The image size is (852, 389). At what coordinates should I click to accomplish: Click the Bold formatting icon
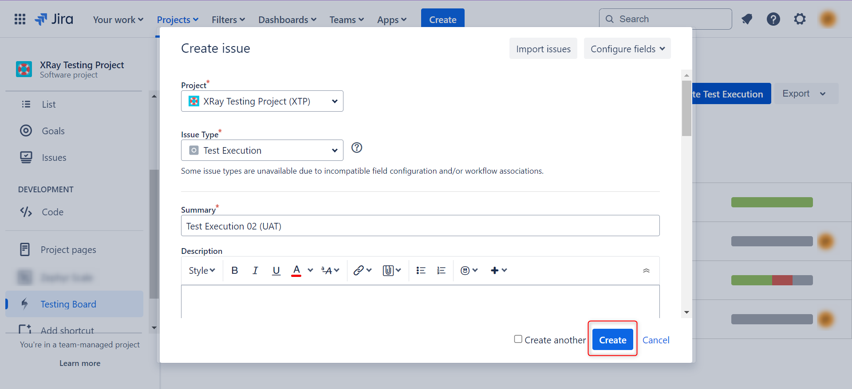[235, 270]
